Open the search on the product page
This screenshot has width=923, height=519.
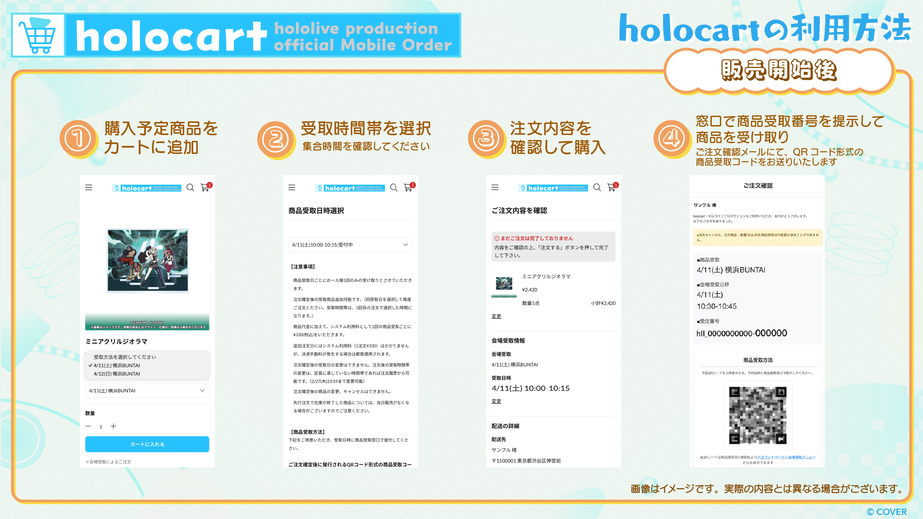tap(190, 188)
